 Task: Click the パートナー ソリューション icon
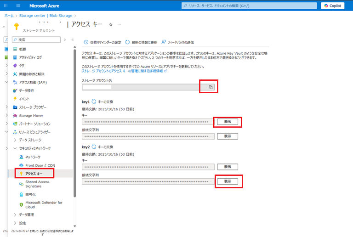pyautogui.click(x=15, y=124)
